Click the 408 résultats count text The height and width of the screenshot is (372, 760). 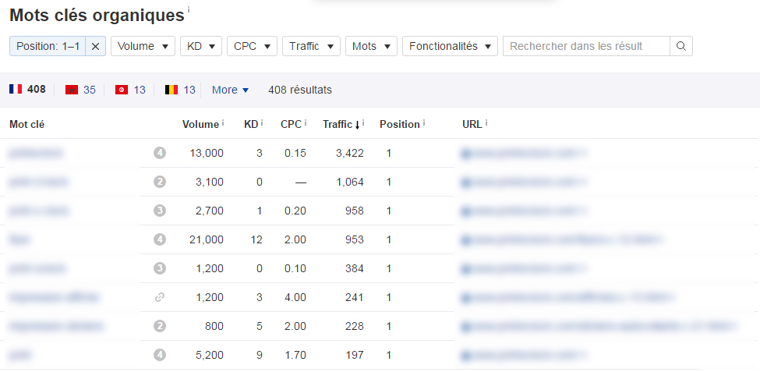(x=300, y=90)
